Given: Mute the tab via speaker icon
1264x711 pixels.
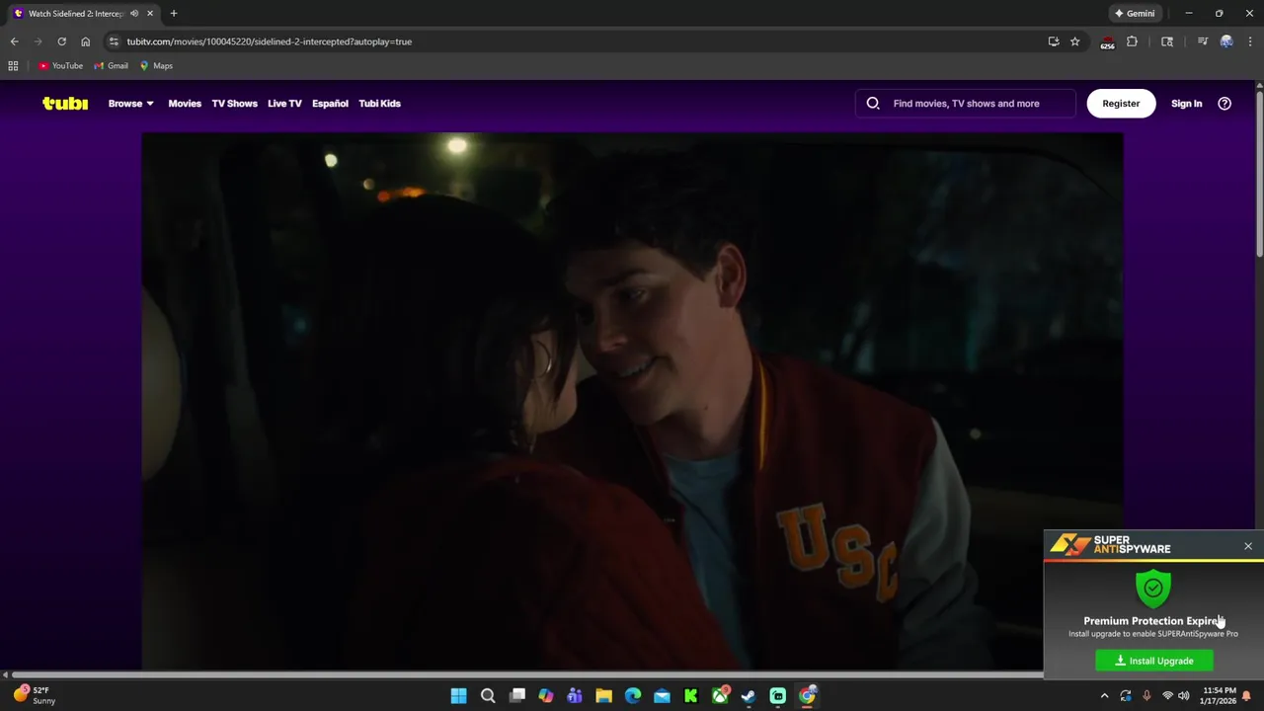Looking at the screenshot, I should (x=134, y=14).
